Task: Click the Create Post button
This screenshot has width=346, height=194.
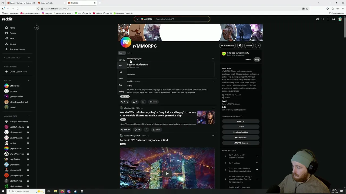Action: tap(227, 46)
